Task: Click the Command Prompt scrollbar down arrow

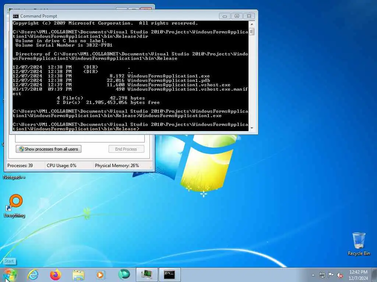Action: click(252, 128)
